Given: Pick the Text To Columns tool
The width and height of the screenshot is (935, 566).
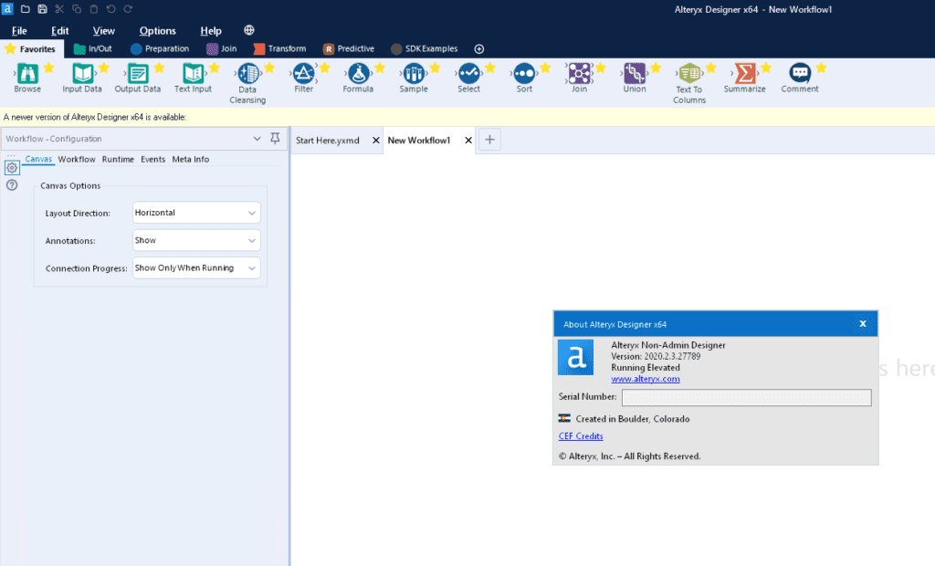Looking at the screenshot, I should tap(689, 73).
